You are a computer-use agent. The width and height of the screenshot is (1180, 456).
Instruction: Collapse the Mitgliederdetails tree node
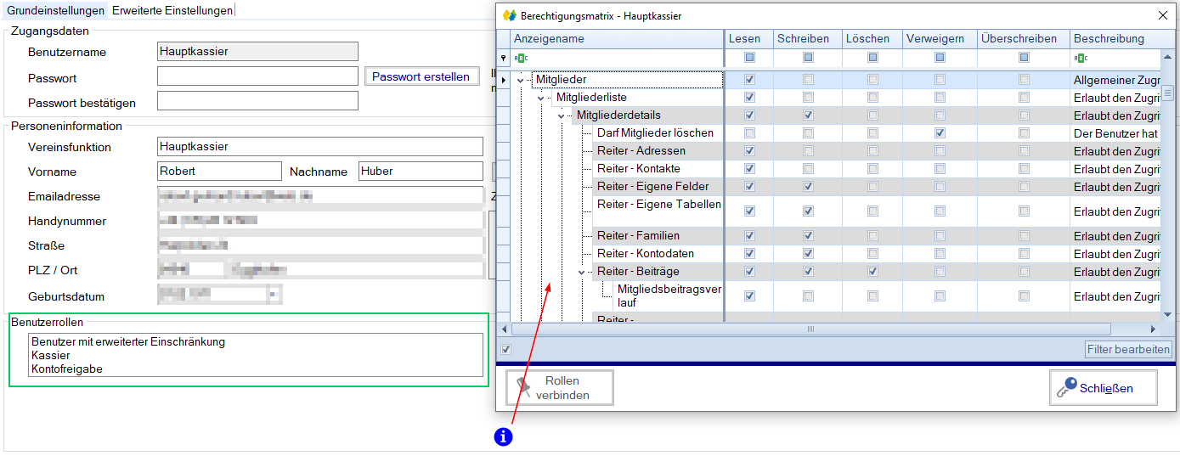pyautogui.click(x=561, y=115)
